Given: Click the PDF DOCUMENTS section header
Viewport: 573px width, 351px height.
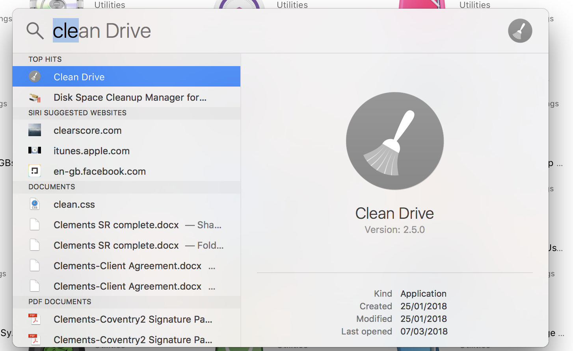Looking at the screenshot, I should click(60, 301).
